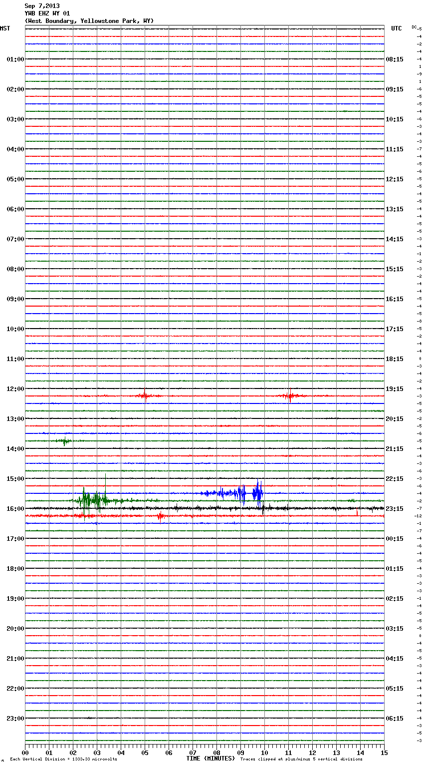Select the 07:00 MST time label

[15, 239]
